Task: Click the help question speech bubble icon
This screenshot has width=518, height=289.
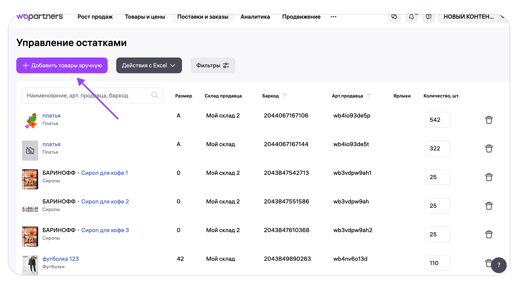Action: pyautogui.click(x=428, y=17)
